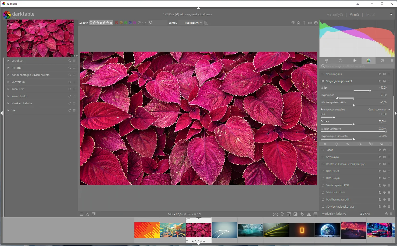The image size is (397, 246).
Task: Enable the Puoliharmaasuodin module
Action: [323, 200]
